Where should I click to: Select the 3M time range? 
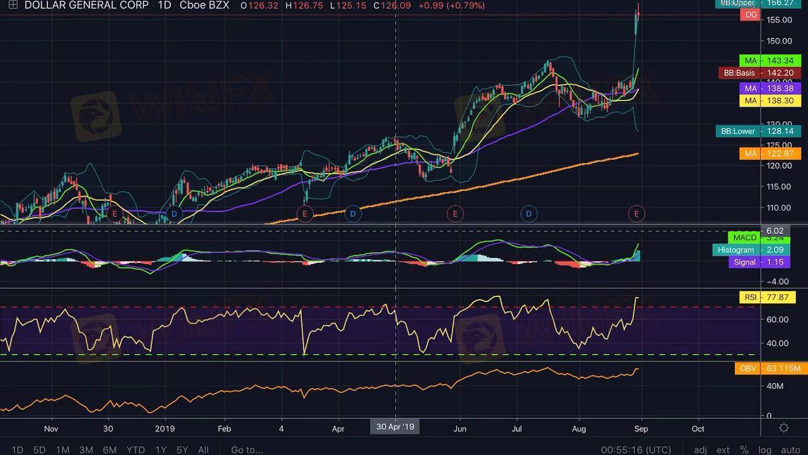[x=86, y=450]
